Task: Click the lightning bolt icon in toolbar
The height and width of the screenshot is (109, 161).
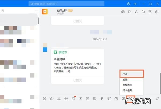Action: (x=102, y=99)
